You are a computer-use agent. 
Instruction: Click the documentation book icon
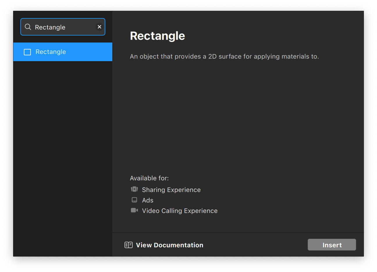128,245
